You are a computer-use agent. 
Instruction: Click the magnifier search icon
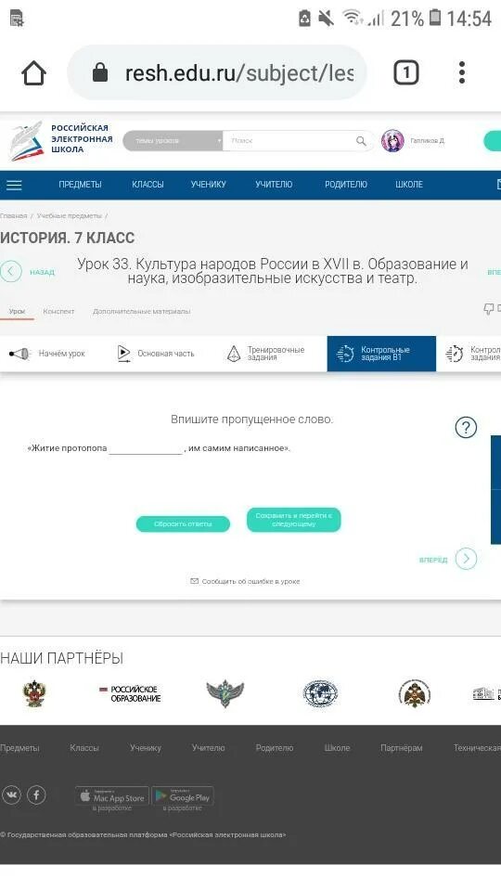pyautogui.click(x=361, y=141)
